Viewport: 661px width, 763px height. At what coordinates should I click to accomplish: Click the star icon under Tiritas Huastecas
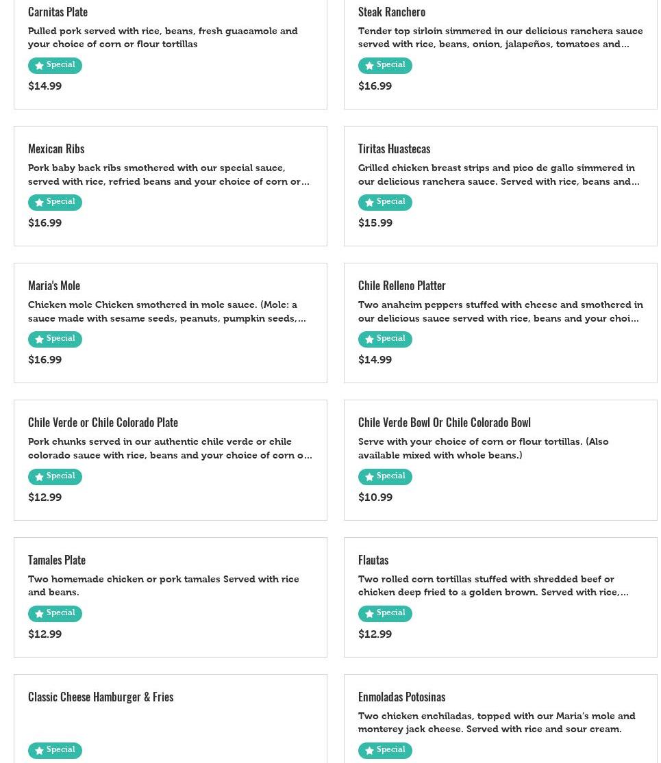pos(369,203)
